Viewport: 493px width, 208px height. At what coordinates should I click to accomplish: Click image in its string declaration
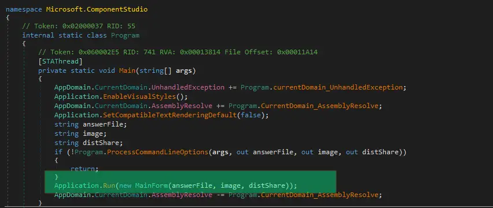(x=93, y=133)
